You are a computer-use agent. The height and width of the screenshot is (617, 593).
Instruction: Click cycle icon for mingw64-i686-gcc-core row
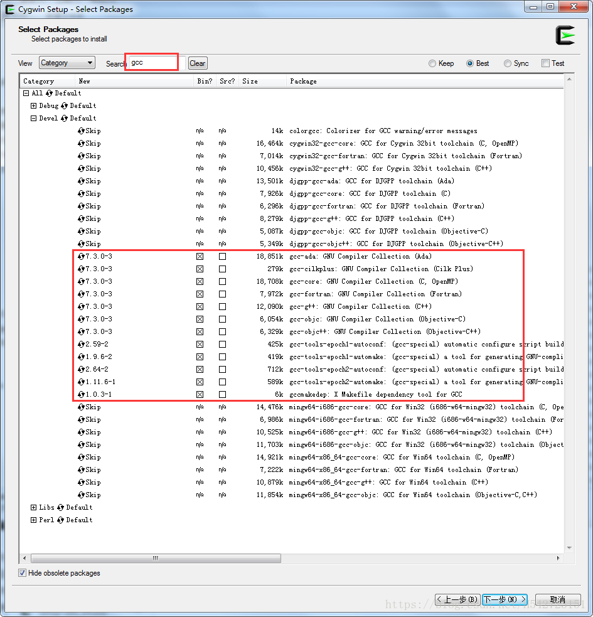coord(81,407)
